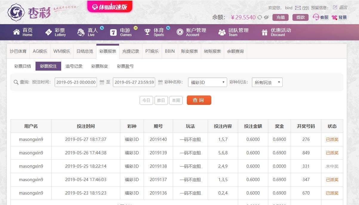Viewport: 359px width, 205px height.
Task: Switch to AG娱乐 tab
Action: pyautogui.click(x=40, y=51)
